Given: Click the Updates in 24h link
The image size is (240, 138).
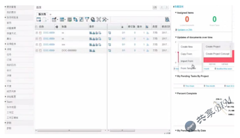Looking at the screenshot, I should (184, 30).
